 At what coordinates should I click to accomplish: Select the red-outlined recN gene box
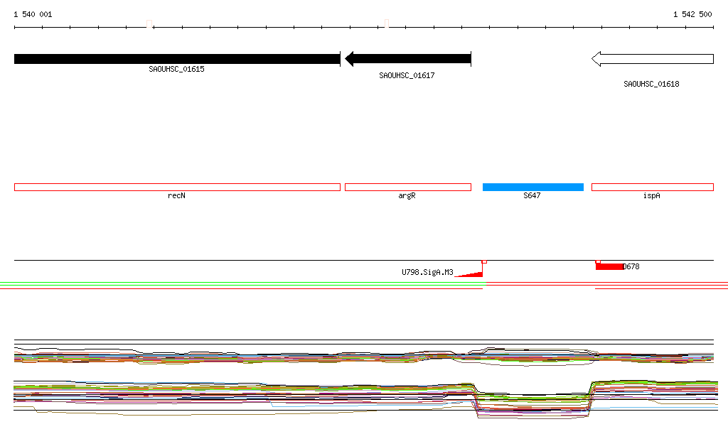click(x=177, y=187)
